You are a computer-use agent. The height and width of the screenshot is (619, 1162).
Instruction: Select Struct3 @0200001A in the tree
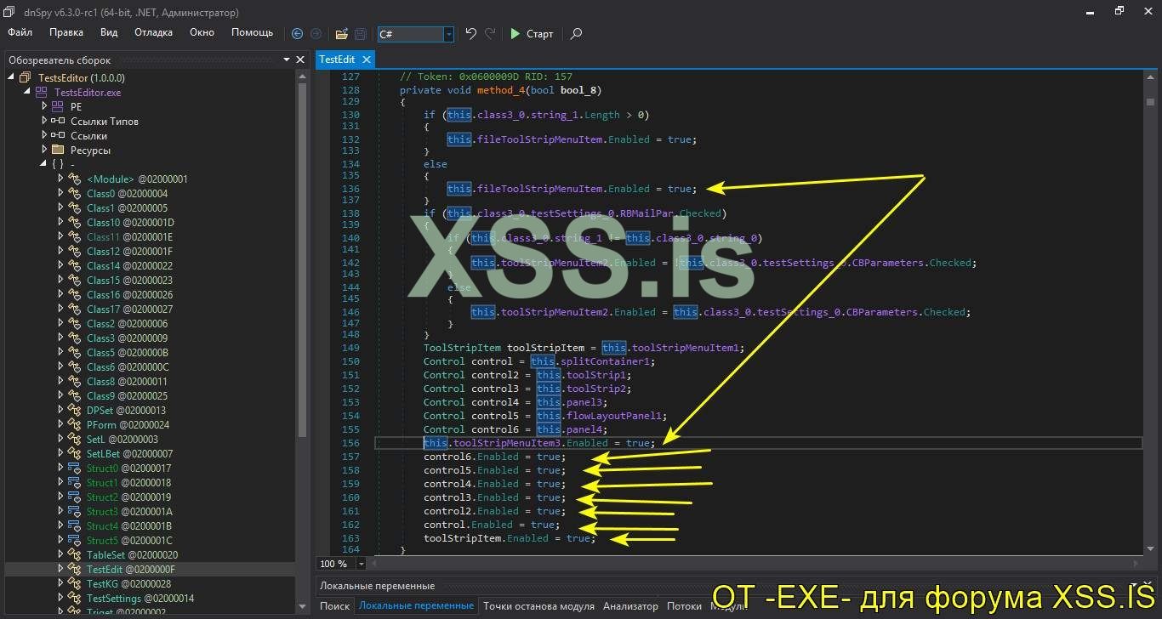click(x=129, y=512)
